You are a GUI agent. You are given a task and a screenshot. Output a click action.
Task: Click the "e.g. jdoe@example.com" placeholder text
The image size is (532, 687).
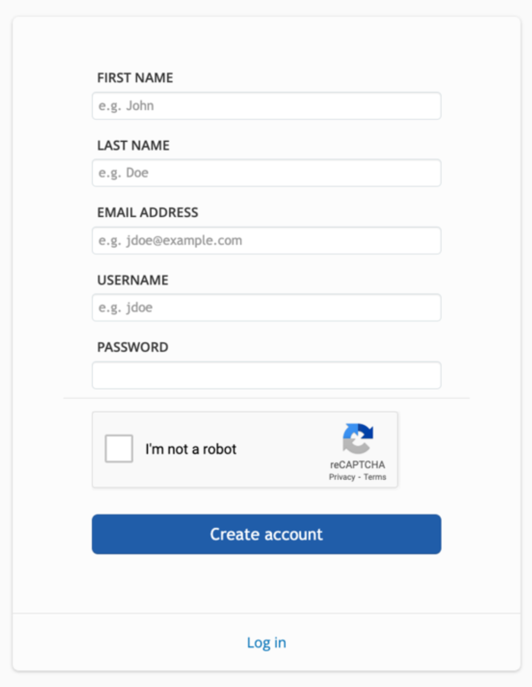click(170, 241)
